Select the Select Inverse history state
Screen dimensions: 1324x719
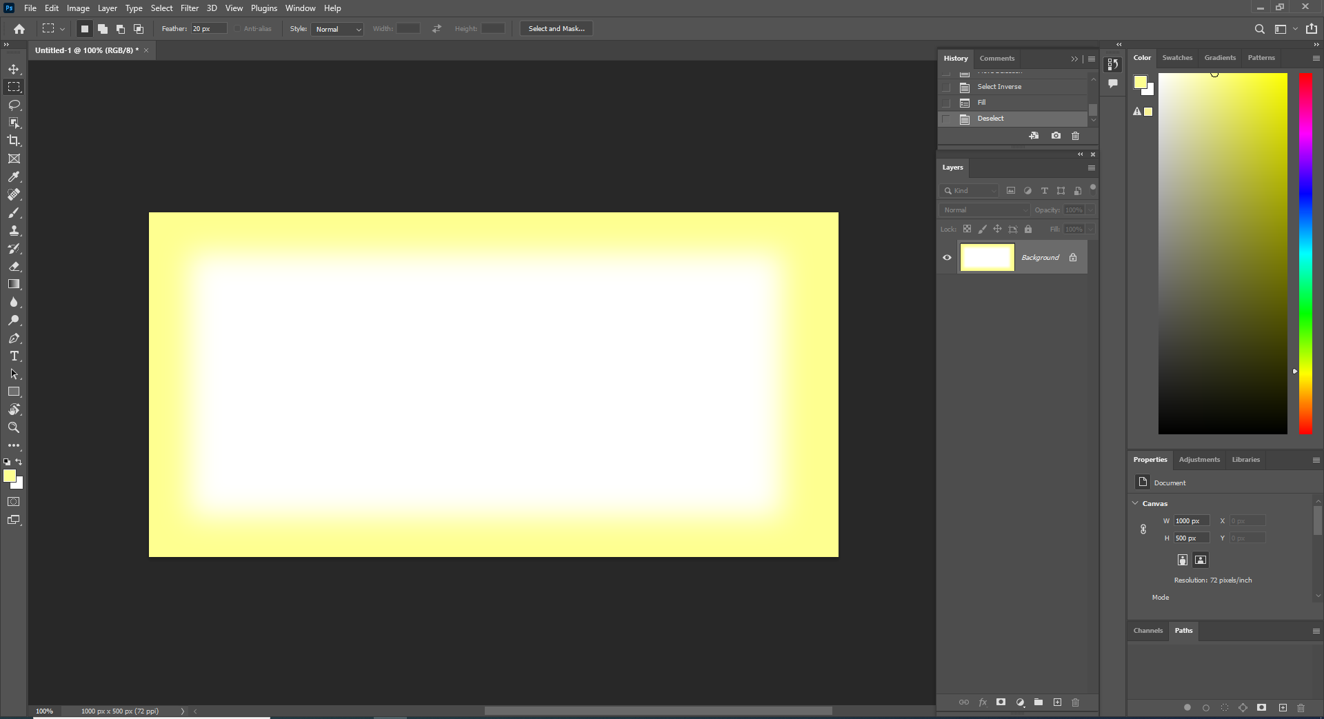(x=1012, y=87)
